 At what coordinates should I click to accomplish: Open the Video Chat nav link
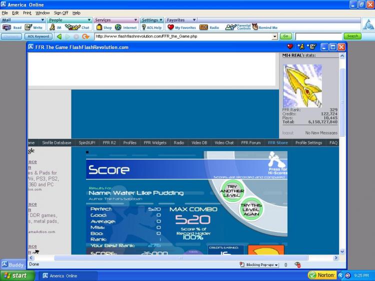(x=224, y=143)
